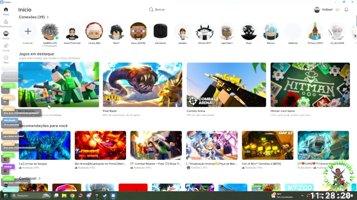Open the Pixel Blade featured game
Image resolution: width=357 pixels, height=200 pixels.
143,84
